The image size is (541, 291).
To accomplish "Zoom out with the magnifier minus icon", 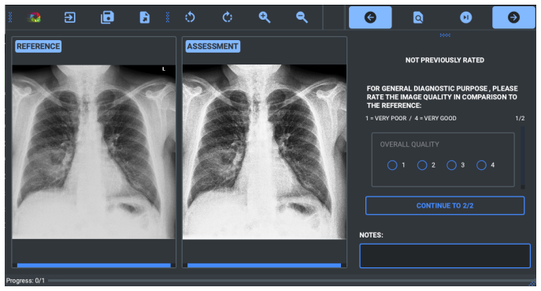I will click(x=302, y=17).
